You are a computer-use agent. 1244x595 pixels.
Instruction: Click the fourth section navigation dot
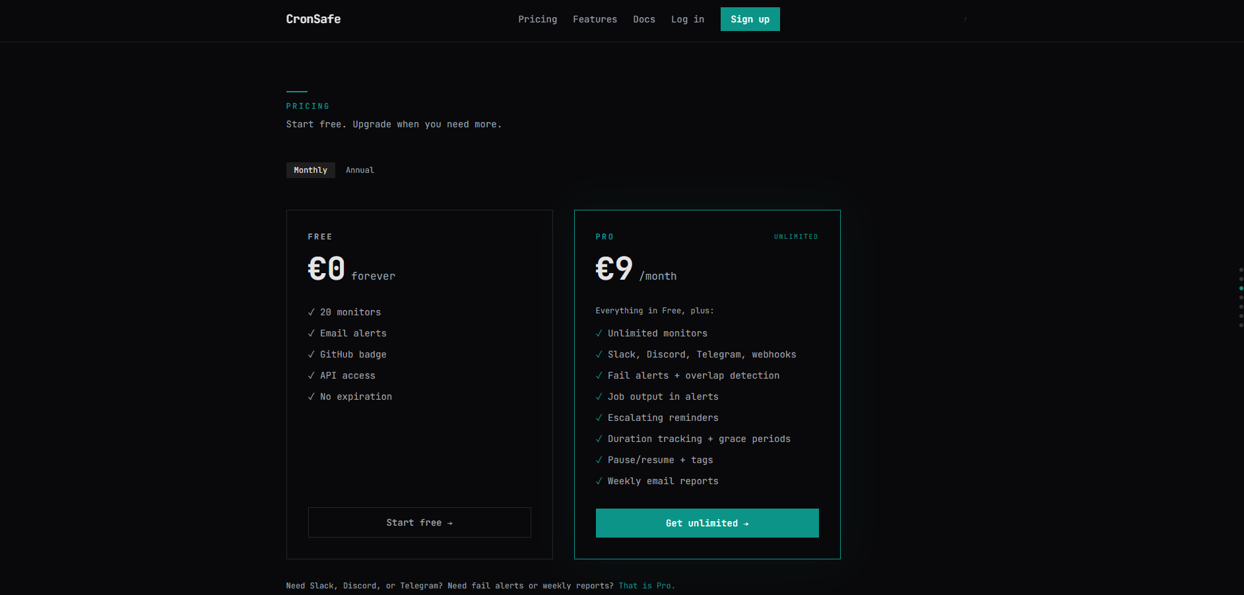[x=1241, y=297]
